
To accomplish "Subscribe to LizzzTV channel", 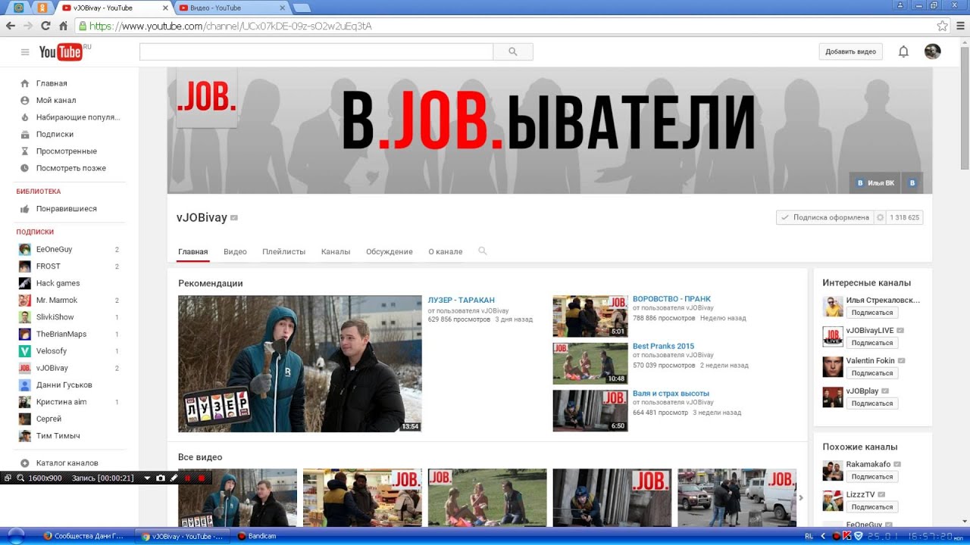I will (x=871, y=507).
